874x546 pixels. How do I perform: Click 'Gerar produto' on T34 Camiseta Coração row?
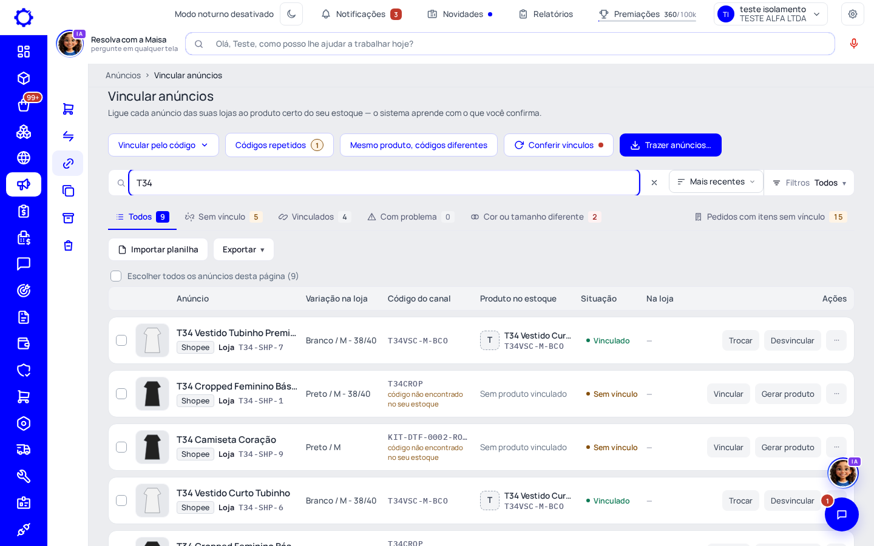tap(788, 447)
